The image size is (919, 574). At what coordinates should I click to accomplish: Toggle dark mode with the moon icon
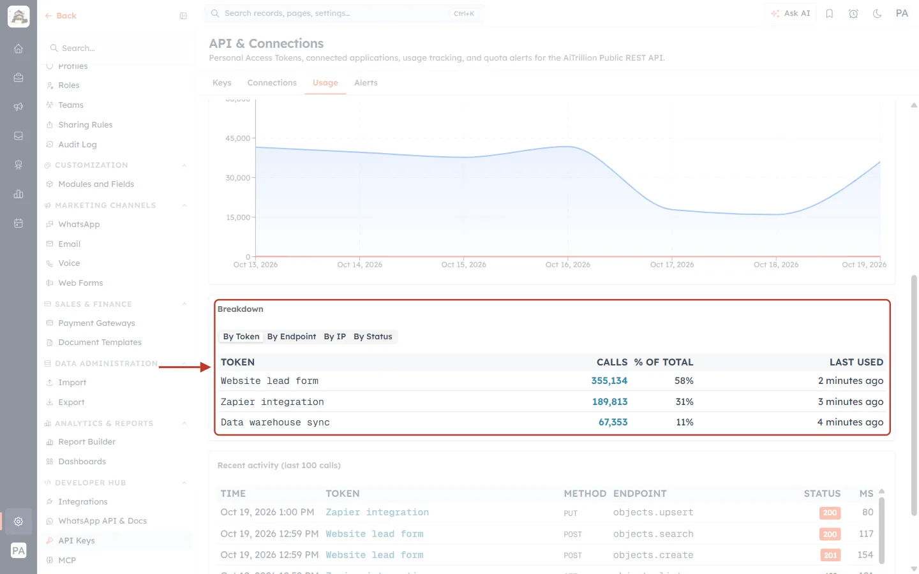tap(878, 13)
